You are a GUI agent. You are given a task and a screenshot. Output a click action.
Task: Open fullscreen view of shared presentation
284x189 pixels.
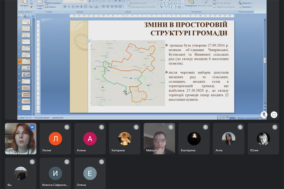(x=274, y=115)
